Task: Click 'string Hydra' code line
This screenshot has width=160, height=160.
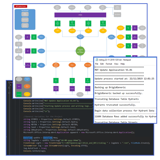Action: (50, 122)
